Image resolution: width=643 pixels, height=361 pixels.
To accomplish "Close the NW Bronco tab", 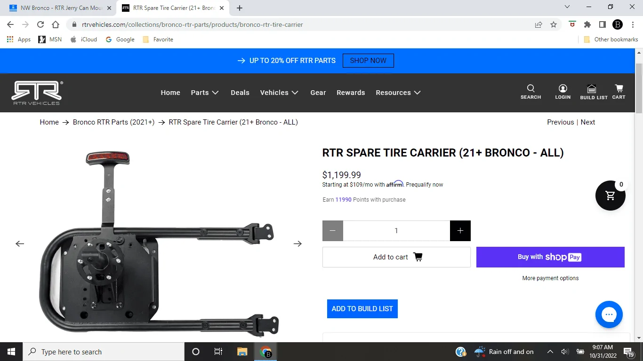I will tap(109, 8).
